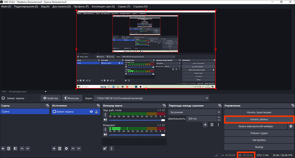Open the Коллекция сцен menu
Image resolution: width=295 pixels, height=158 pixels.
(103, 6)
